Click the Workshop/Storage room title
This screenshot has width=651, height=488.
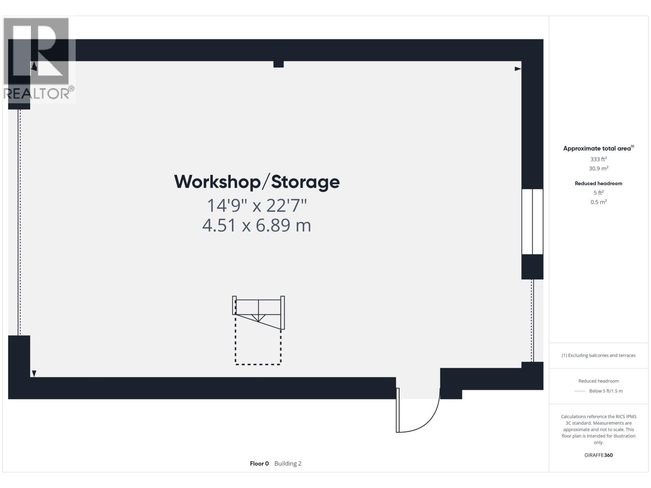[x=257, y=182]
